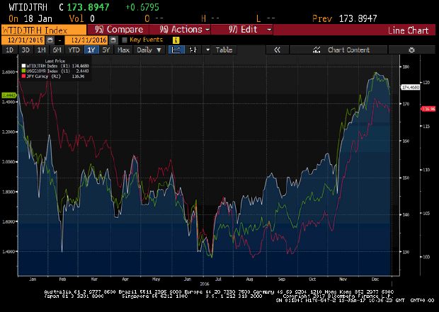Viewport: 439px width, 312px height.
Task: Click the Line Chart title label
Action: tap(409, 30)
